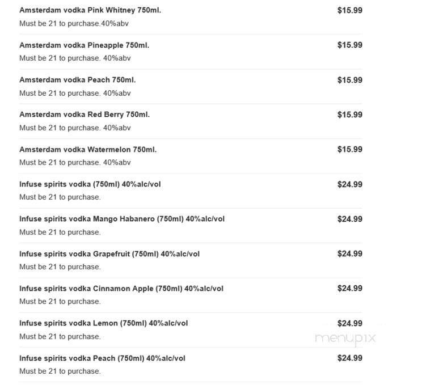Click Infuse spirits vodka Grapefruit title
This screenshot has height=385, width=447.
point(109,254)
